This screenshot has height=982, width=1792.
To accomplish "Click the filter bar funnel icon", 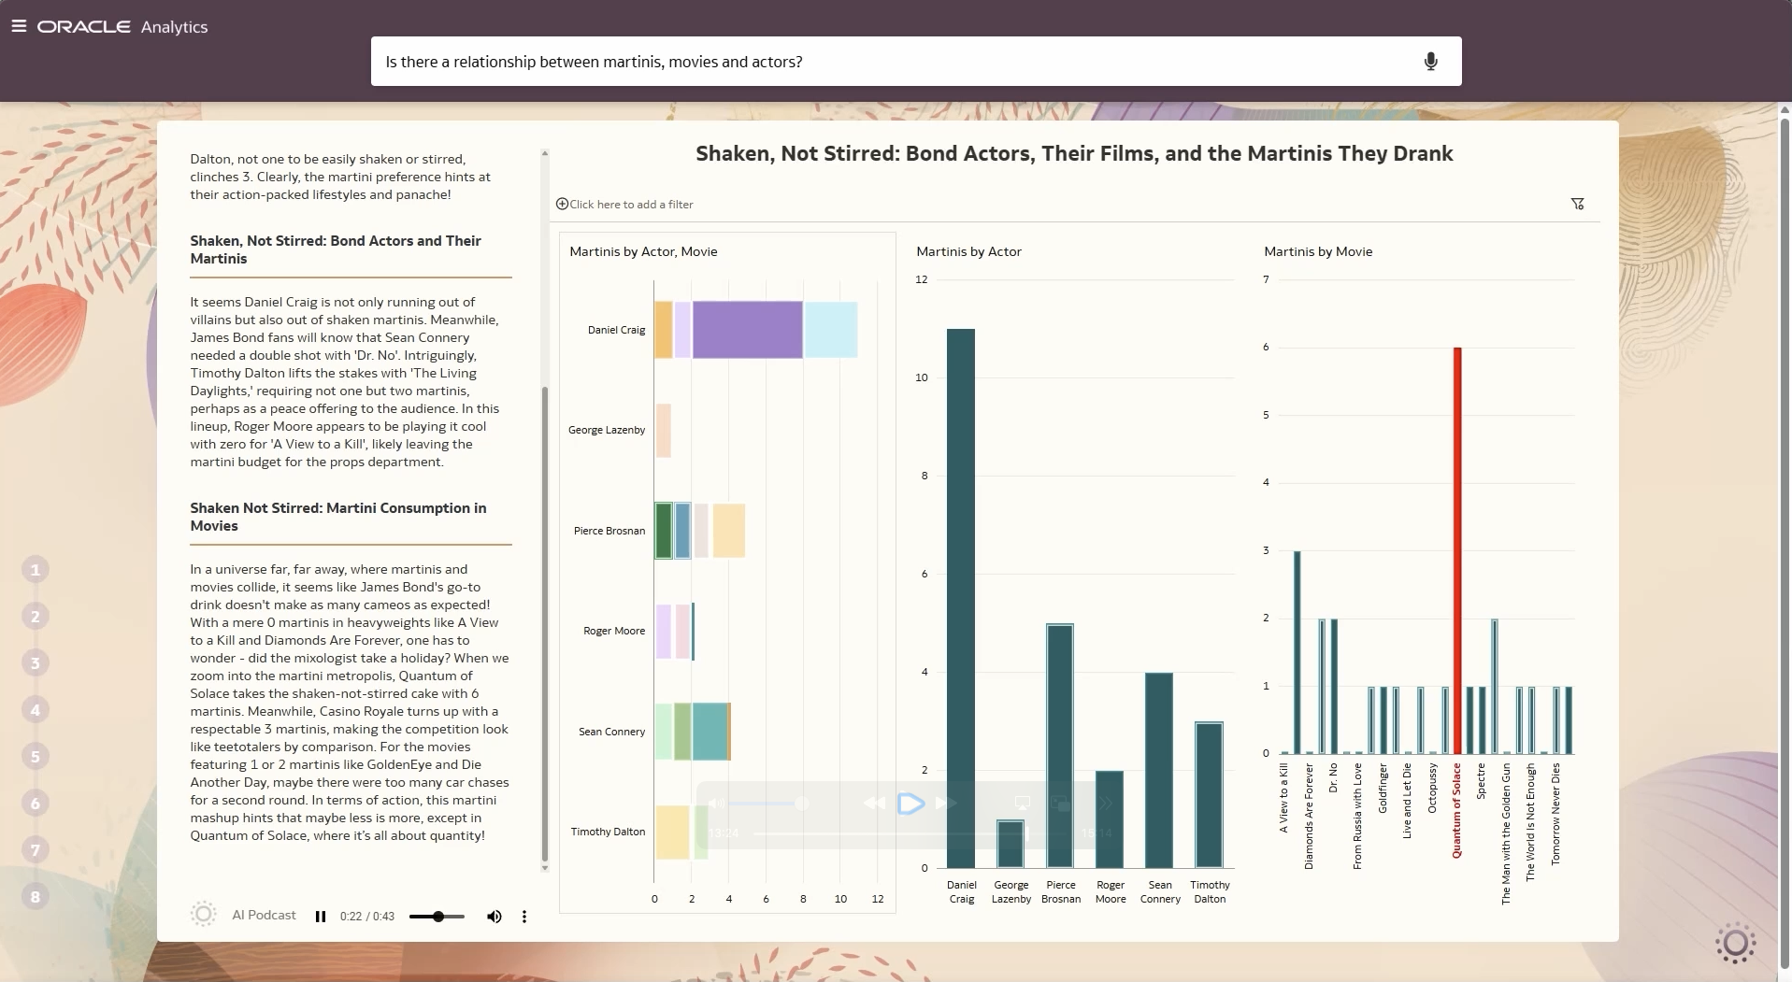I will [1577, 204].
